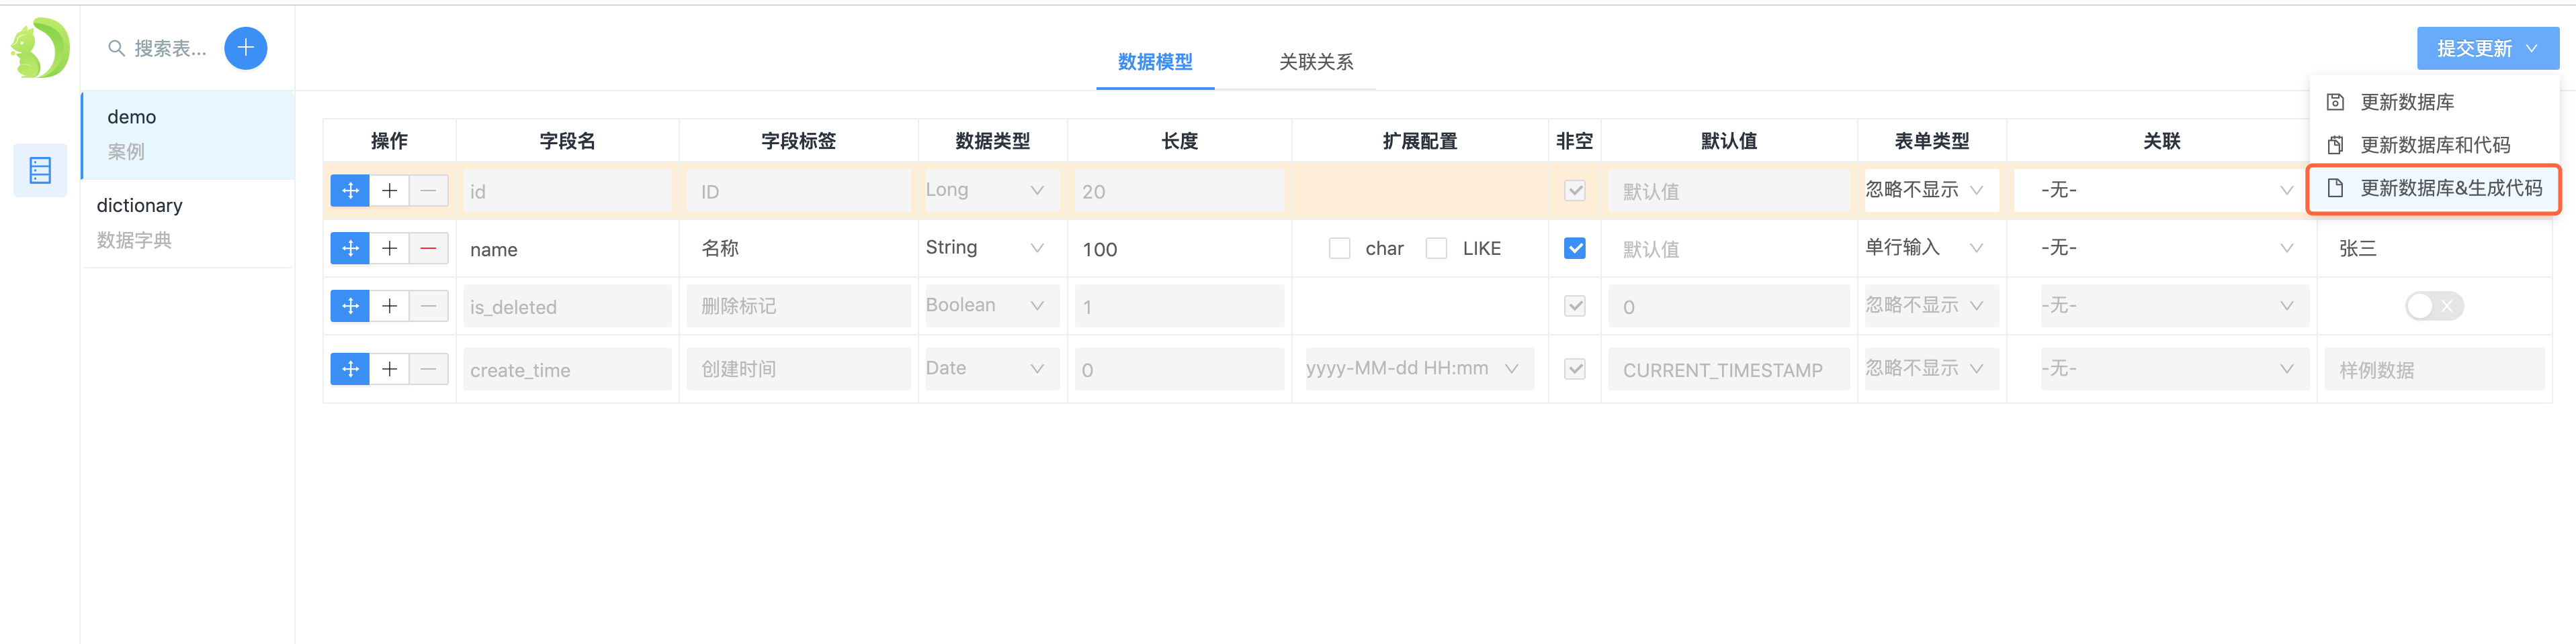2576x644 pixels.
Task: Add a field after the create_time row
Action: coord(390,370)
